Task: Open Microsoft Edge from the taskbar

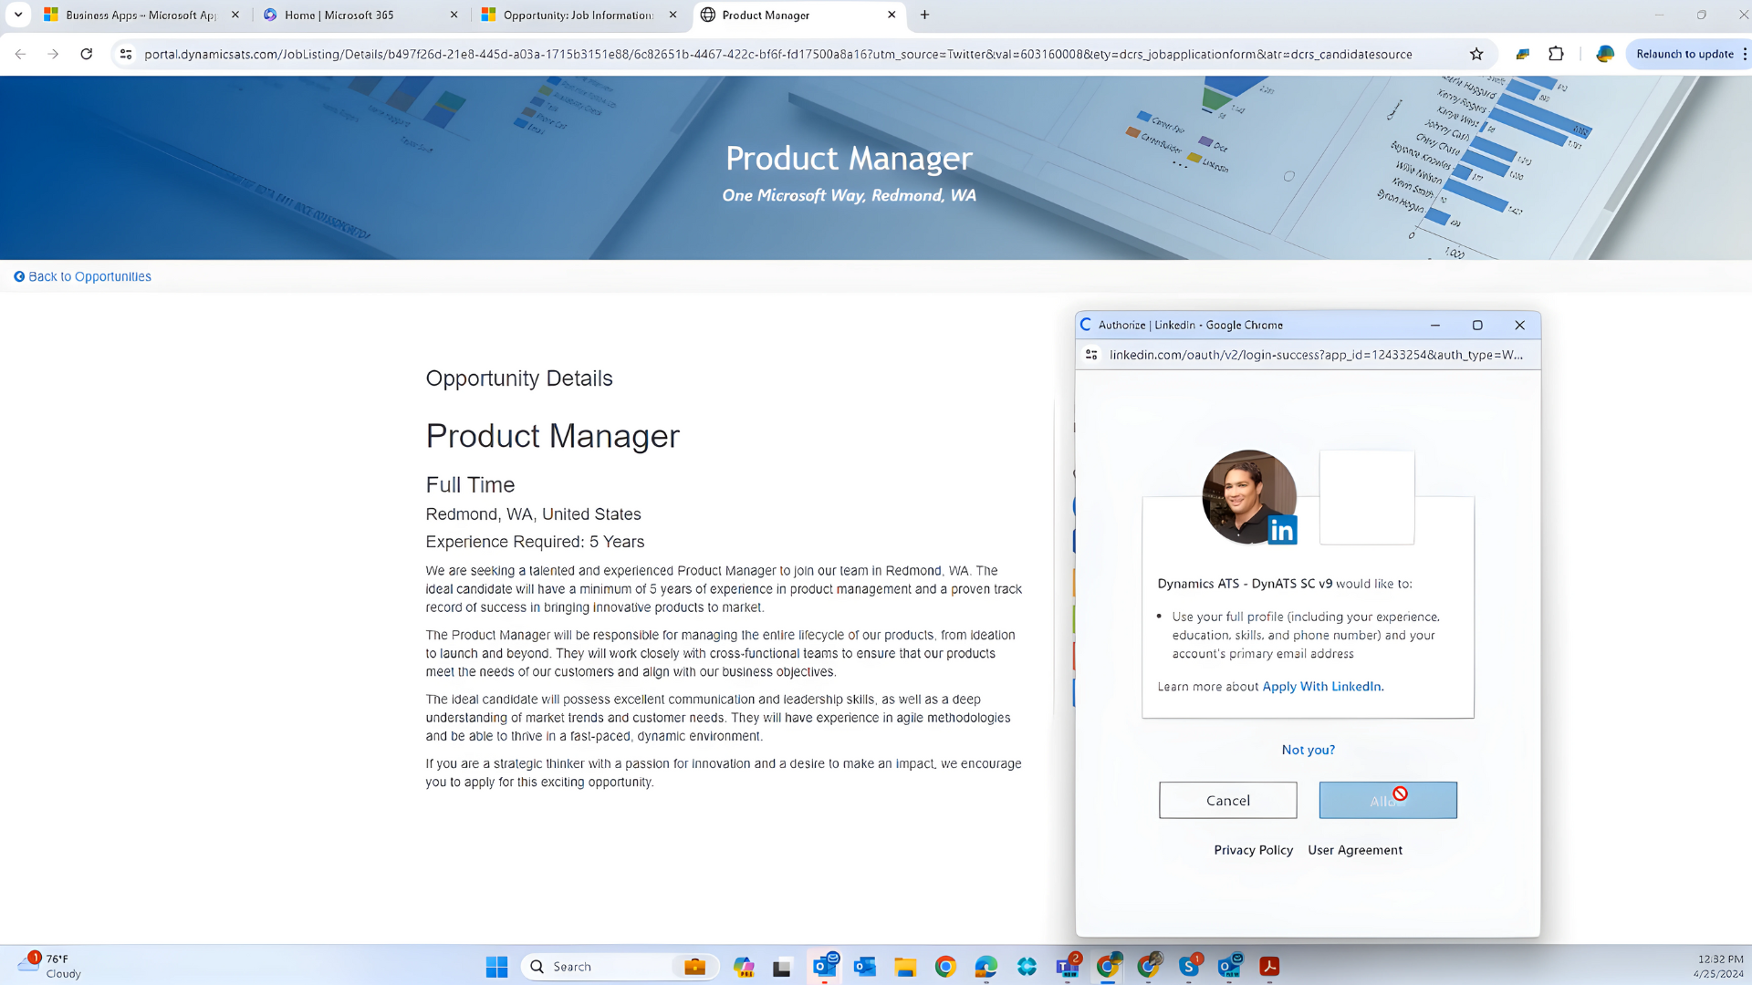Action: [985, 967]
